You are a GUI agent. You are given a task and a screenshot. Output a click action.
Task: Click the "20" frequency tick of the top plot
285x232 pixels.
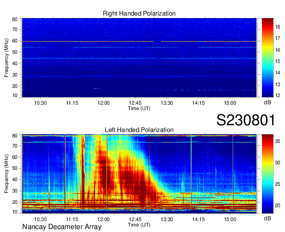(x=15, y=86)
